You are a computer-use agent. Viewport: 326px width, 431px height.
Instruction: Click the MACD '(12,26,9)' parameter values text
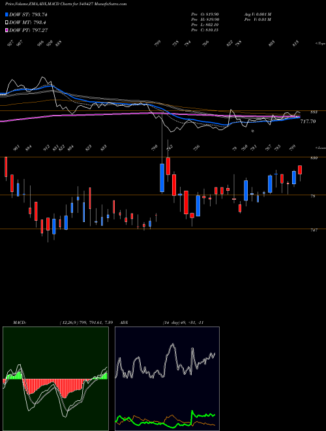point(86,323)
